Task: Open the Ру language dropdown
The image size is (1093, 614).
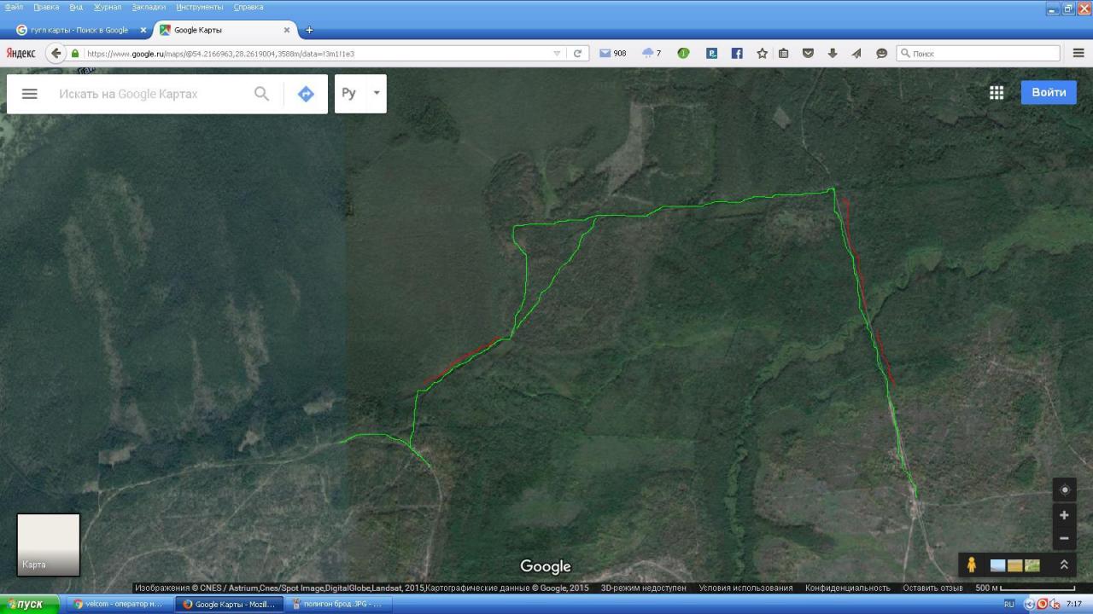Action: pyautogui.click(x=360, y=94)
